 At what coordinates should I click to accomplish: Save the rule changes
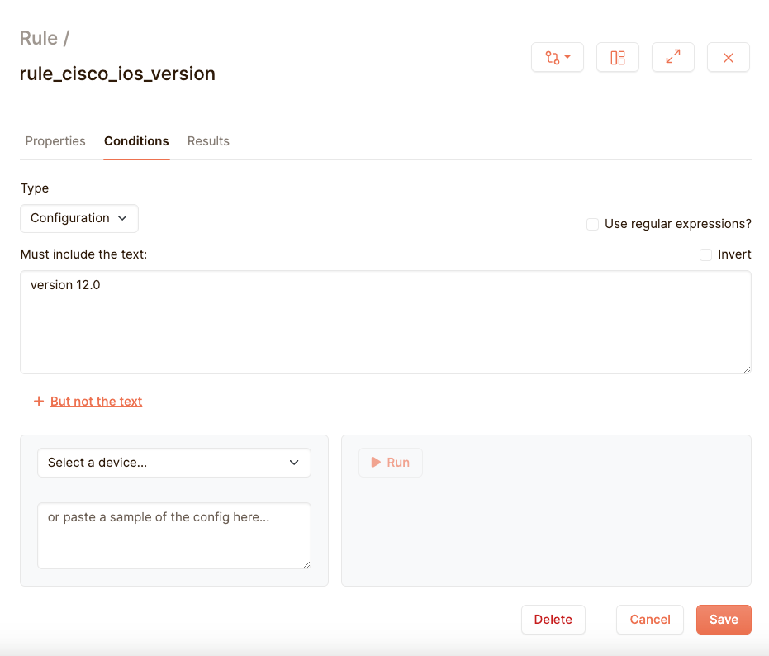point(724,620)
